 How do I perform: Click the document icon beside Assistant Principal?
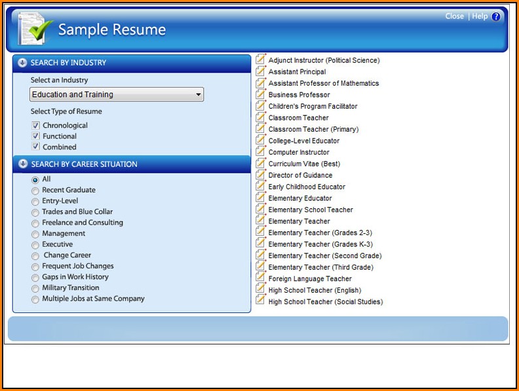(x=260, y=71)
